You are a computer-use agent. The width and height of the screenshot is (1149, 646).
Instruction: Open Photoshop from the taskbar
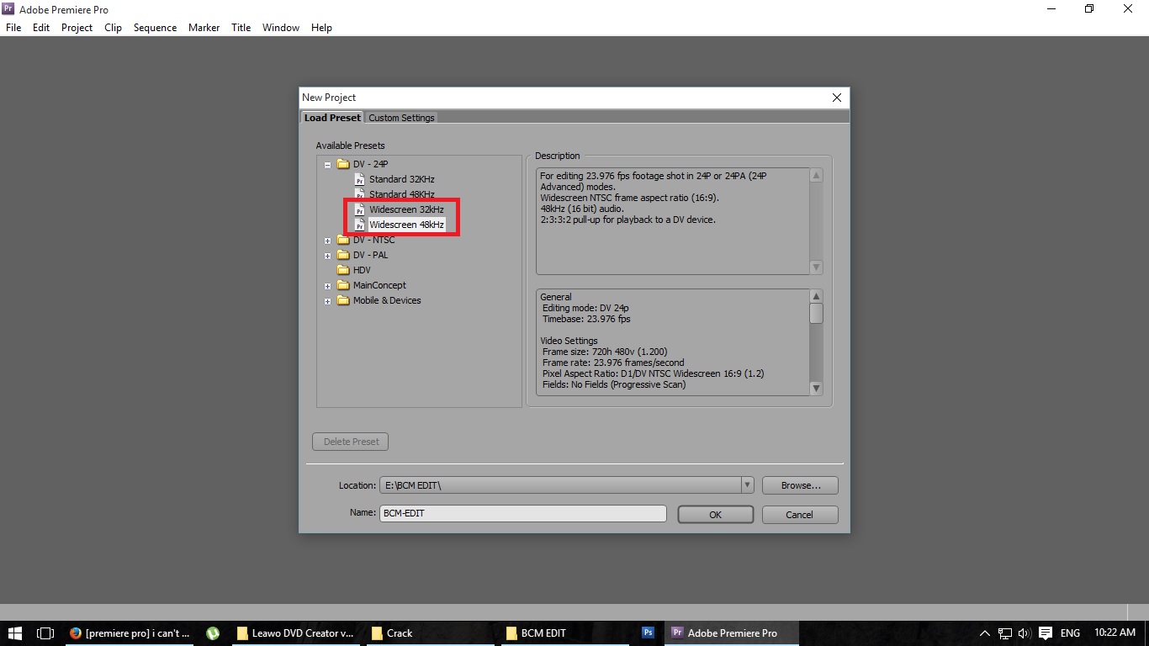point(648,633)
